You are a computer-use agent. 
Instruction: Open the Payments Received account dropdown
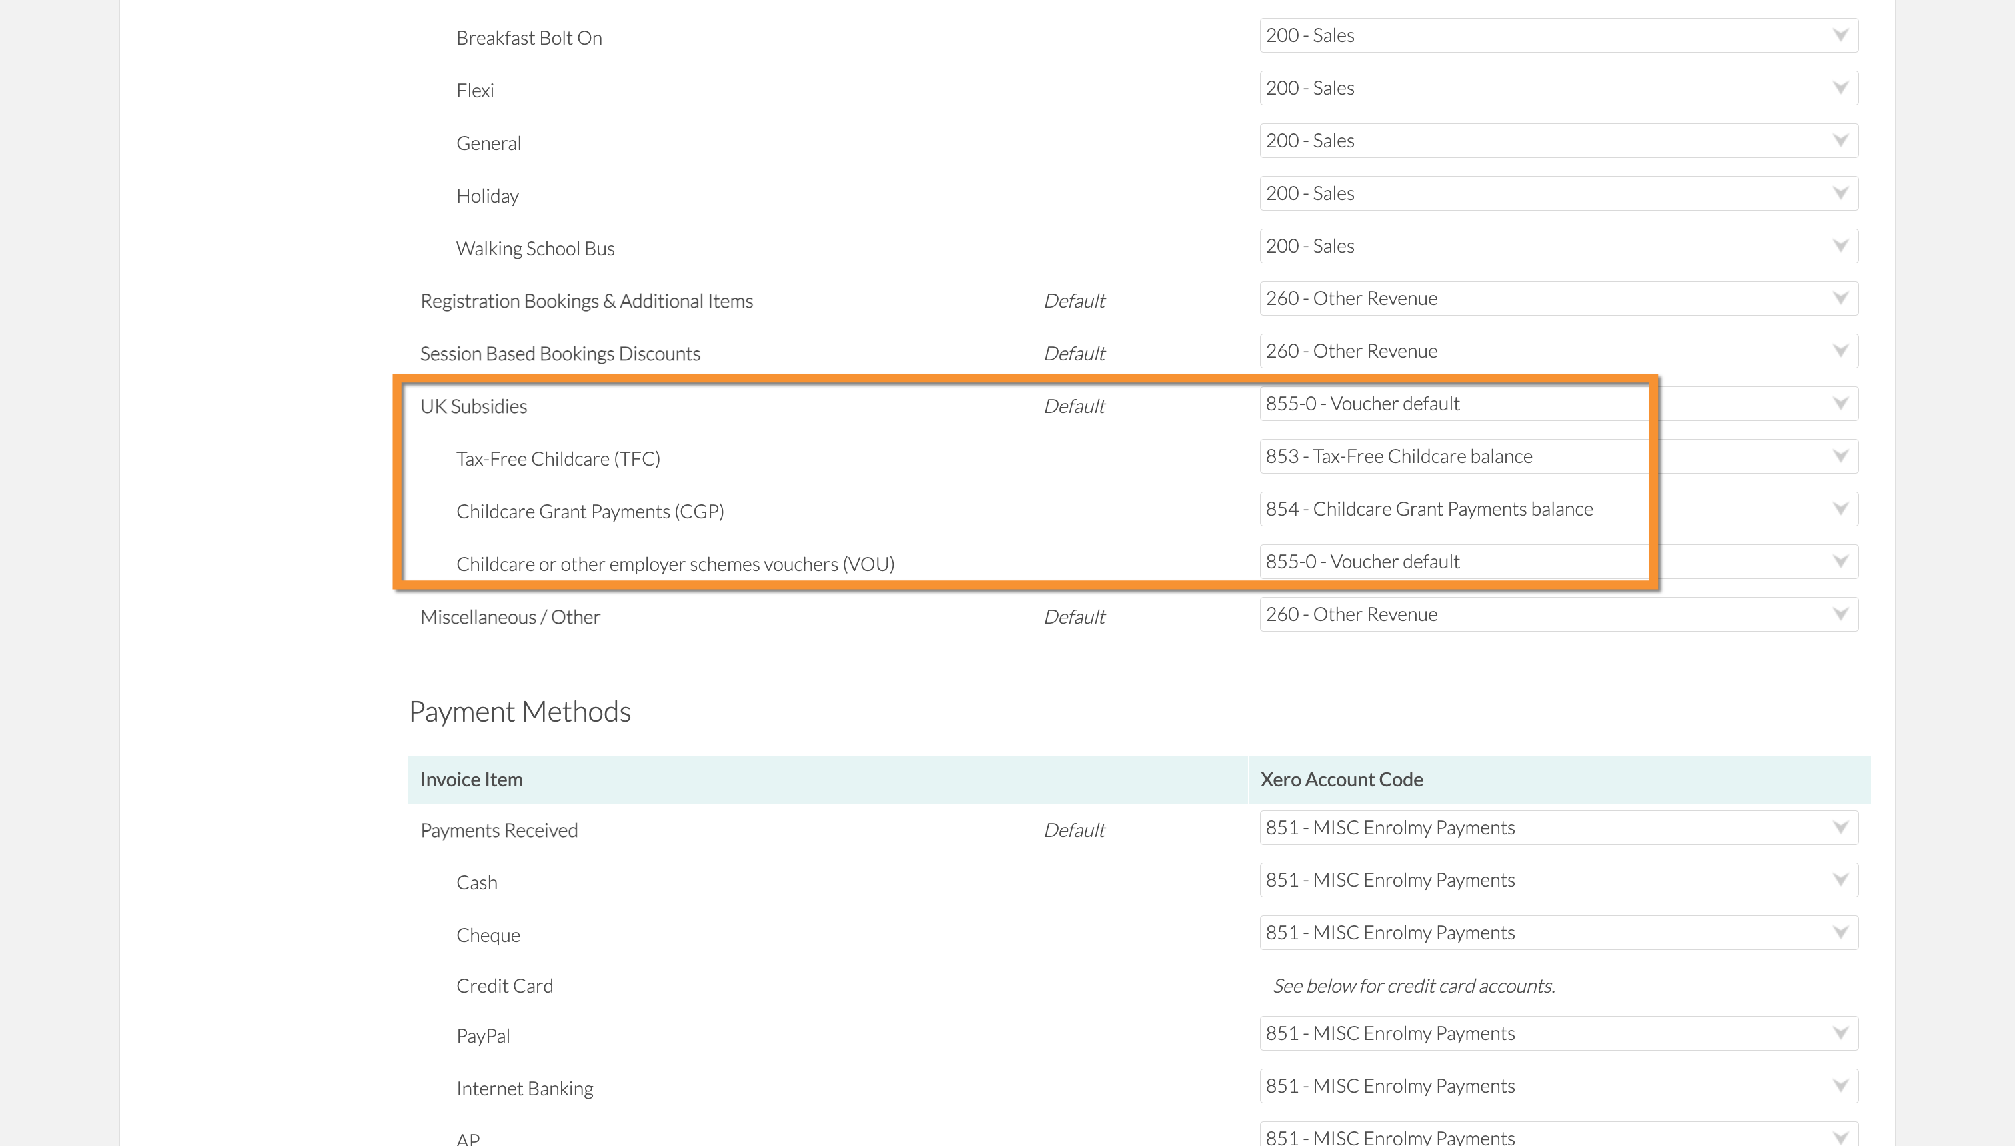[x=1559, y=828]
